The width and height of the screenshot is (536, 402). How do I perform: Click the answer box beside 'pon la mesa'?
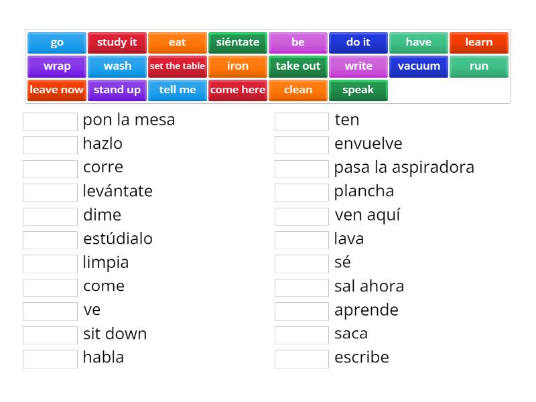[50, 121]
